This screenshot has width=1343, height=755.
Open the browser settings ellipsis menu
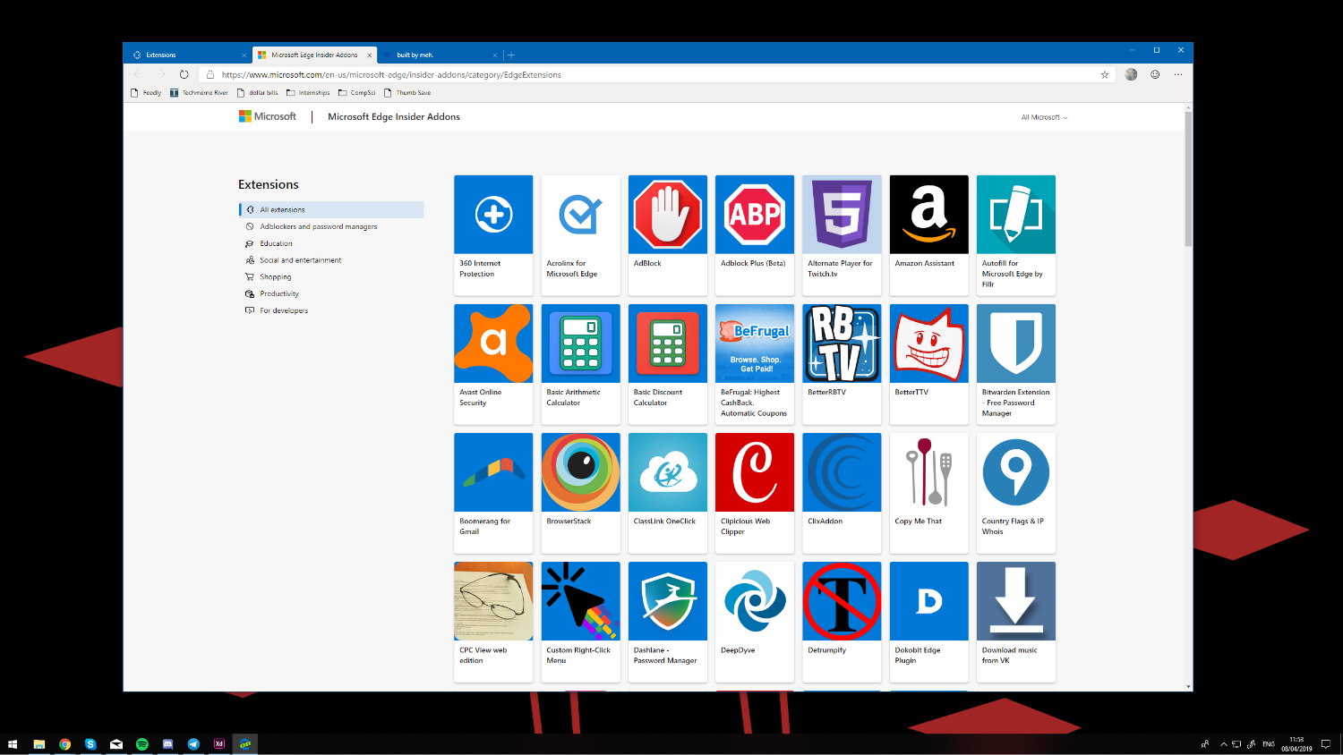[x=1178, y=75]
